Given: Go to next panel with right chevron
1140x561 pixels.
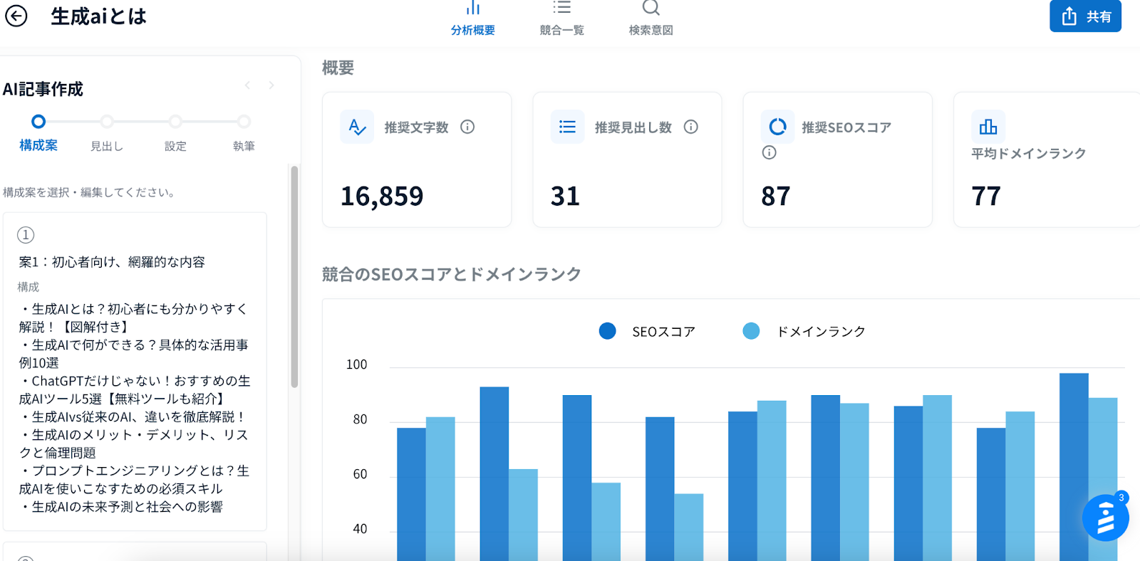Looking at the screenshot, I should (271, 85).
